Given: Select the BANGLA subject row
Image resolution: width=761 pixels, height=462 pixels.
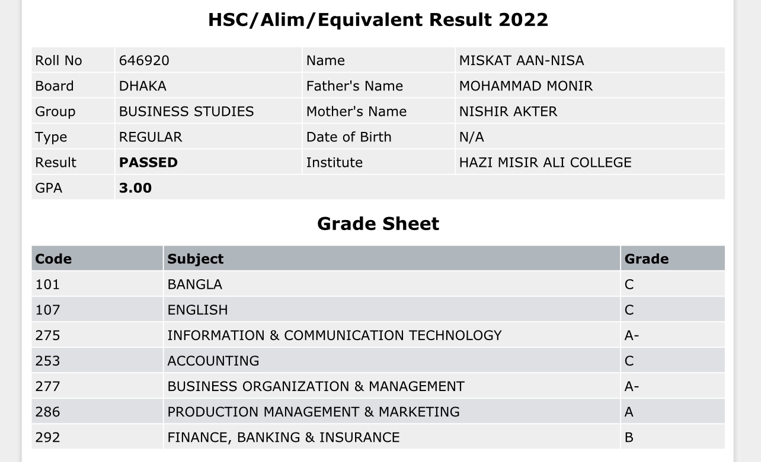Looking at the screenshot, I should 378,284.
